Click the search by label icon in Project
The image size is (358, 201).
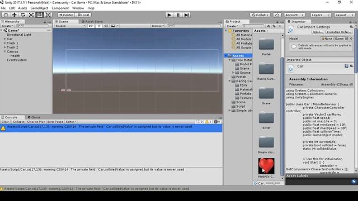coord(274,26)
